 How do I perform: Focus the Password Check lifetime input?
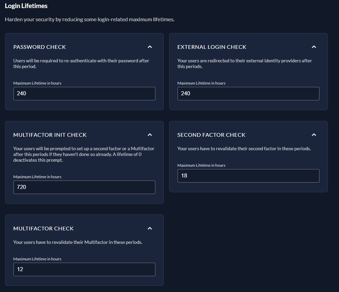[84, 94]
